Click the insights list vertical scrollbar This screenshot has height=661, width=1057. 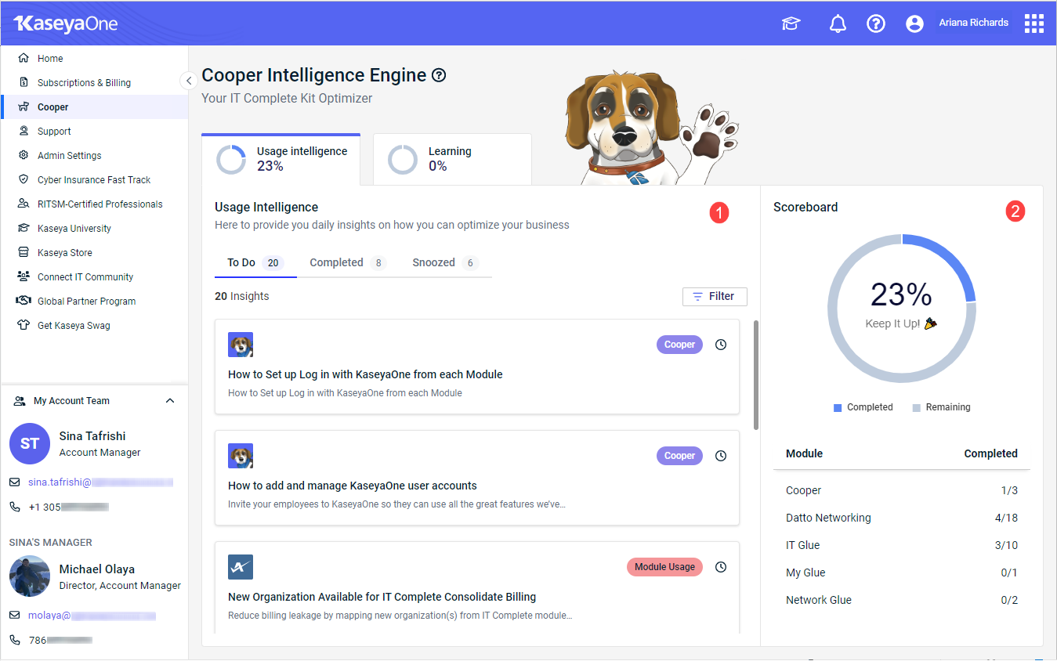tap(755, 374)
